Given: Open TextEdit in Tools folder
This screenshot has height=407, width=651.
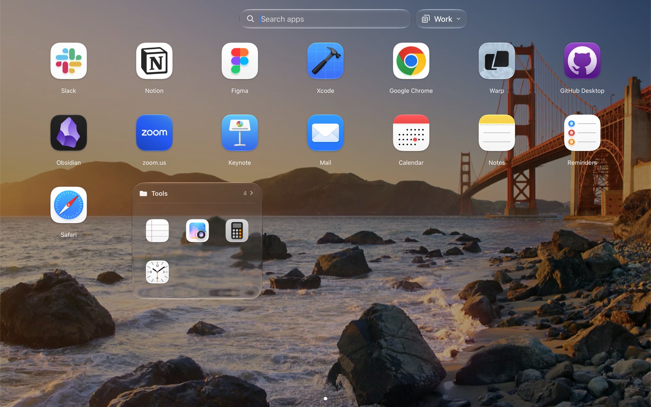Looking at the screenshot, I should 157,231.
